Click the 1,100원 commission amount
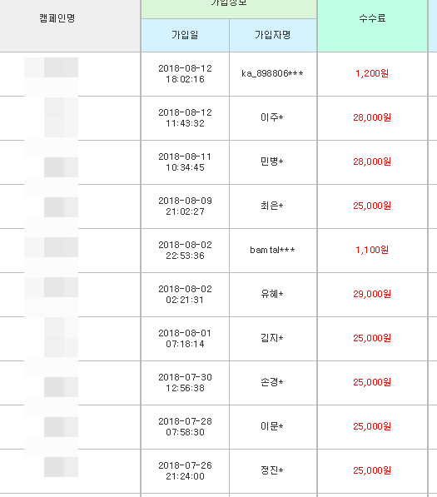 coord(372,250)
